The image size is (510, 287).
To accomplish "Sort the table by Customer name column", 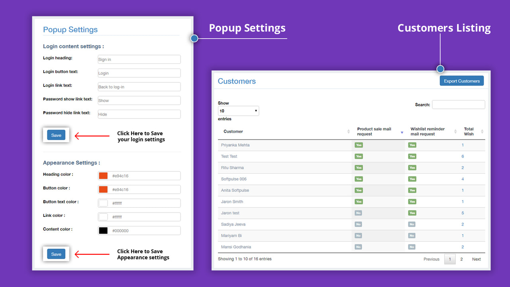I will [233, 131].
